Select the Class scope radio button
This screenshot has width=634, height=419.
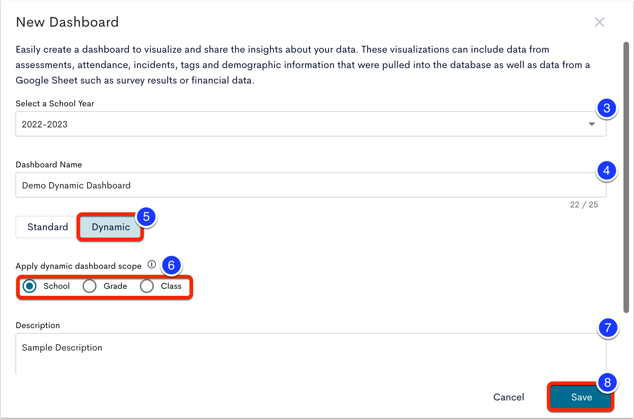point(147,286)
